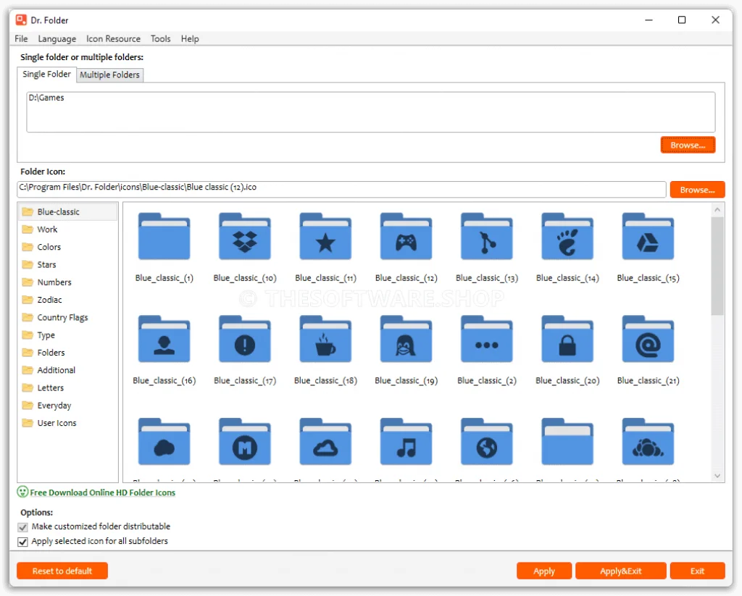Click the icon gallery scrollbar down arrow
Image resolution: width=742 pixels, height=596 pixels.
pyautogui.click(x=717, y=476)
